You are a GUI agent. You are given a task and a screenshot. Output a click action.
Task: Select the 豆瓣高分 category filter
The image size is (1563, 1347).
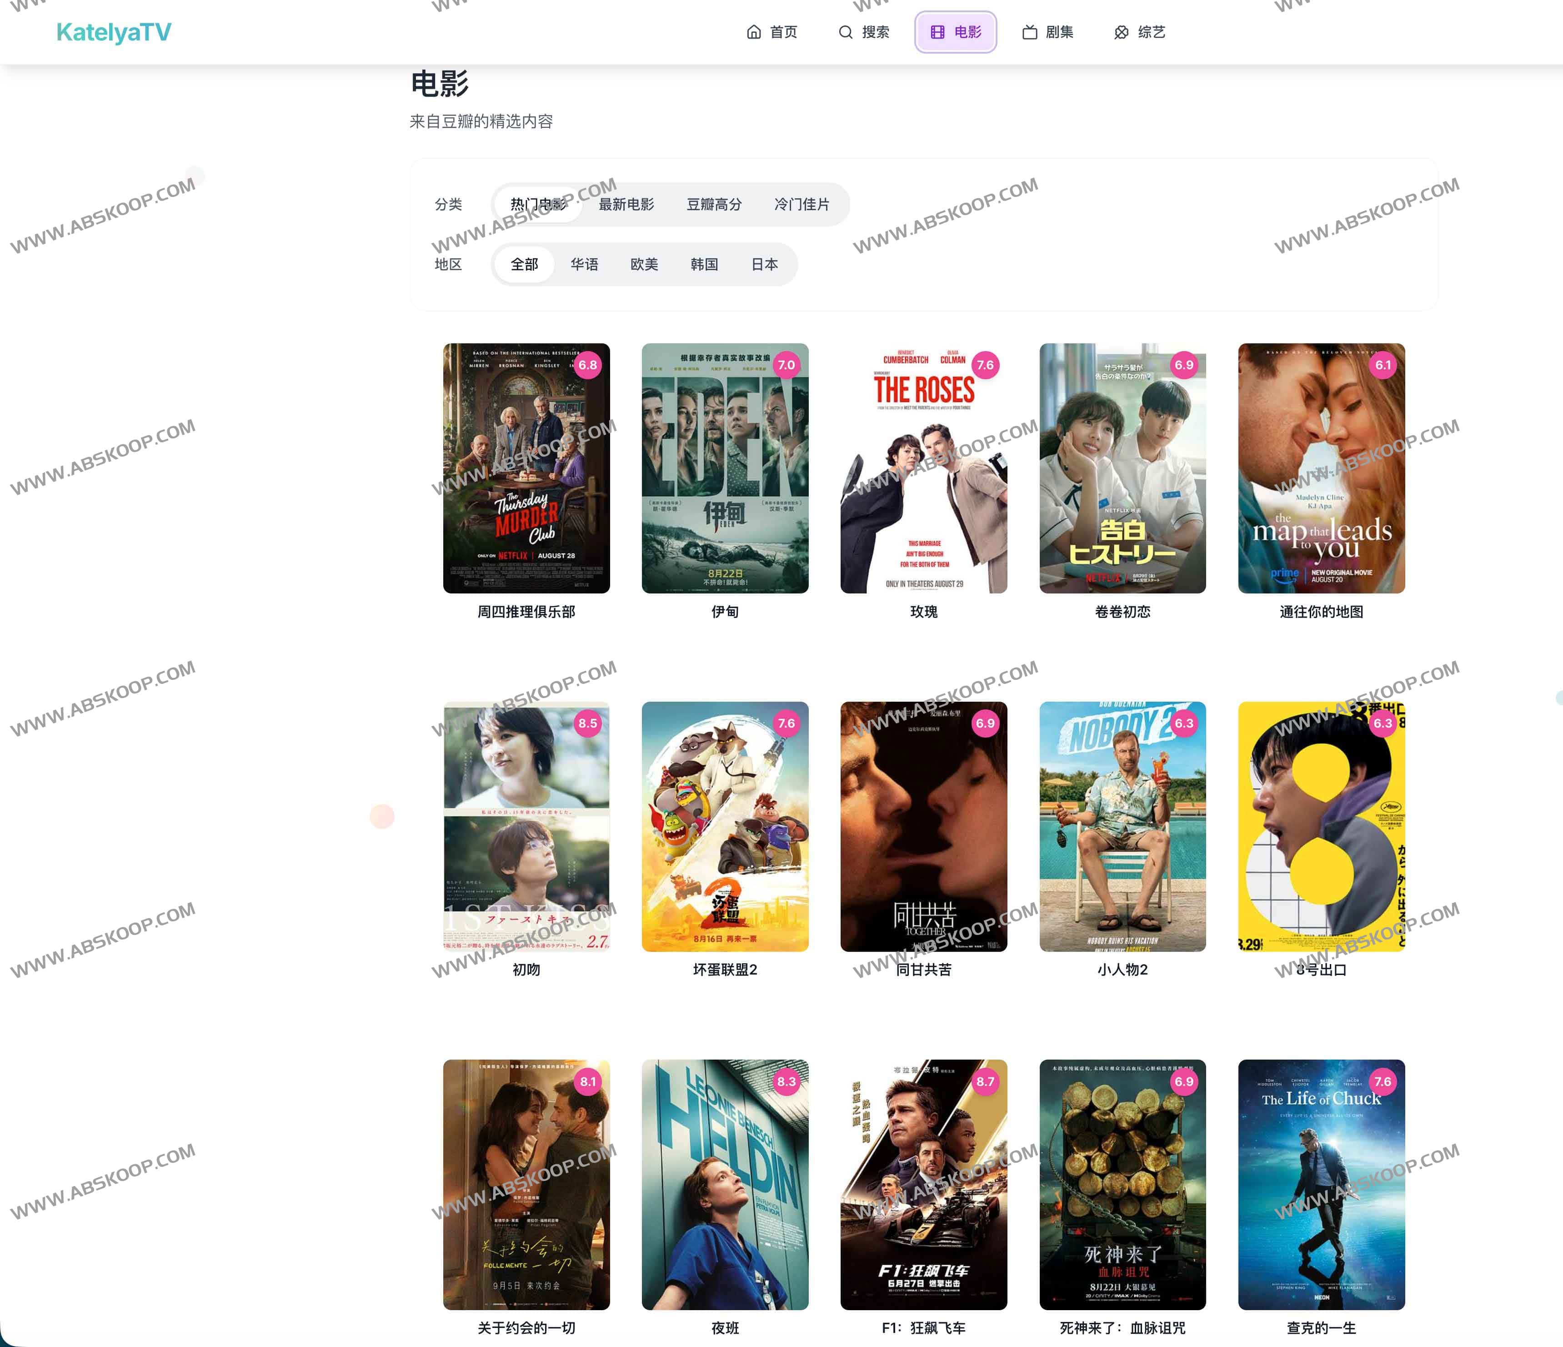pos(714,205)
